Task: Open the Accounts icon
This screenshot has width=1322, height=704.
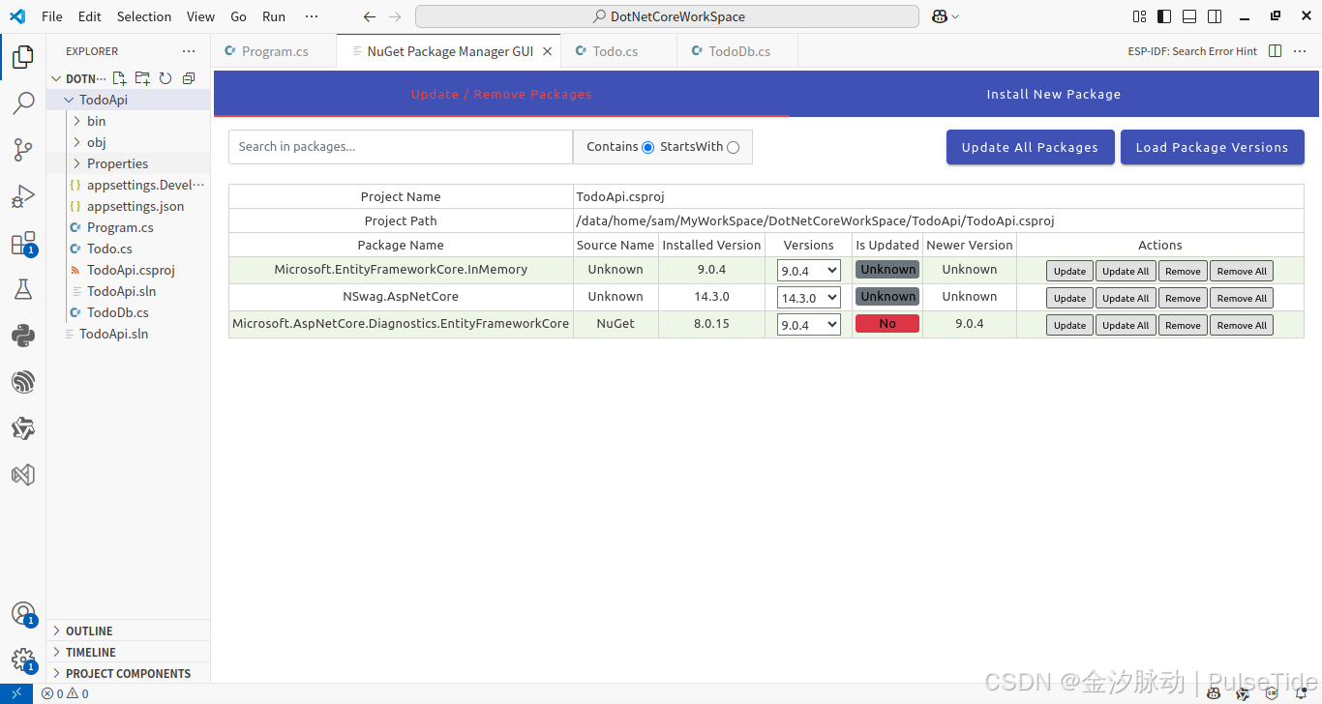Action: [23, 614]
